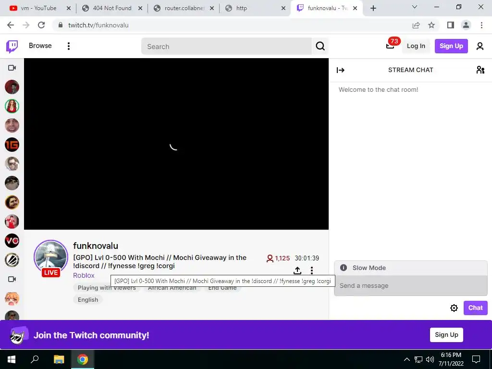Viewport: 492px width, 369px height.
Task: Click the 1,125 viewer count
Action: 278,258
